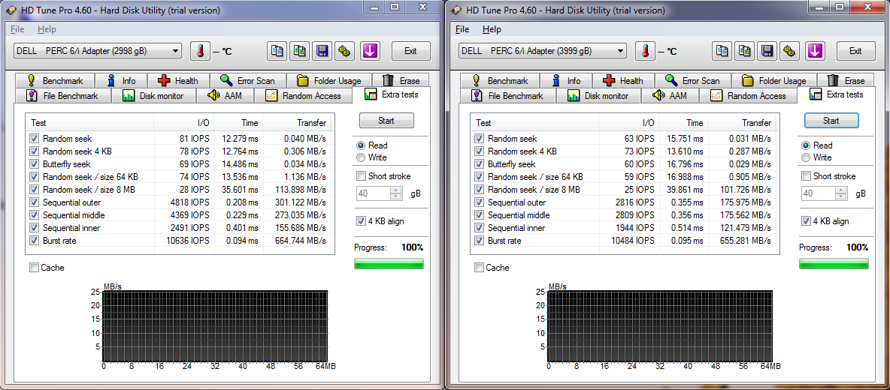Image resolution: width=890 pixels, height=390 pixels.
Task: Open Health tab in left window
Action: [x=179, y=81]
